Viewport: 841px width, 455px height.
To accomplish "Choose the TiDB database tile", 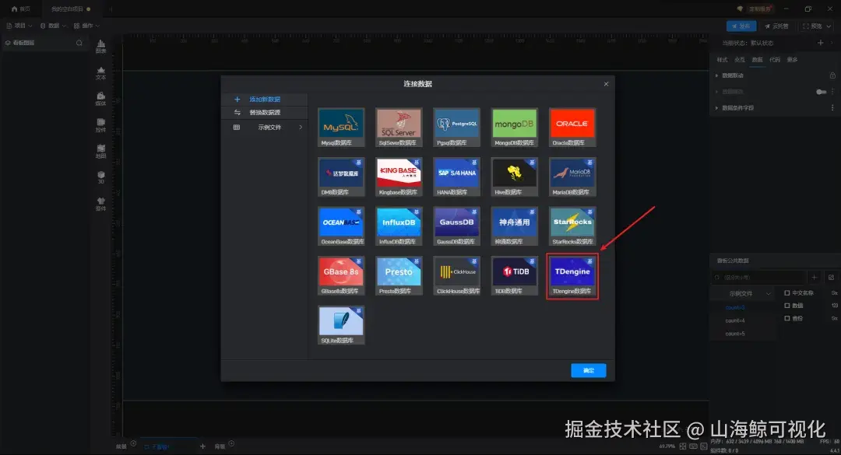I will (515, 275).
